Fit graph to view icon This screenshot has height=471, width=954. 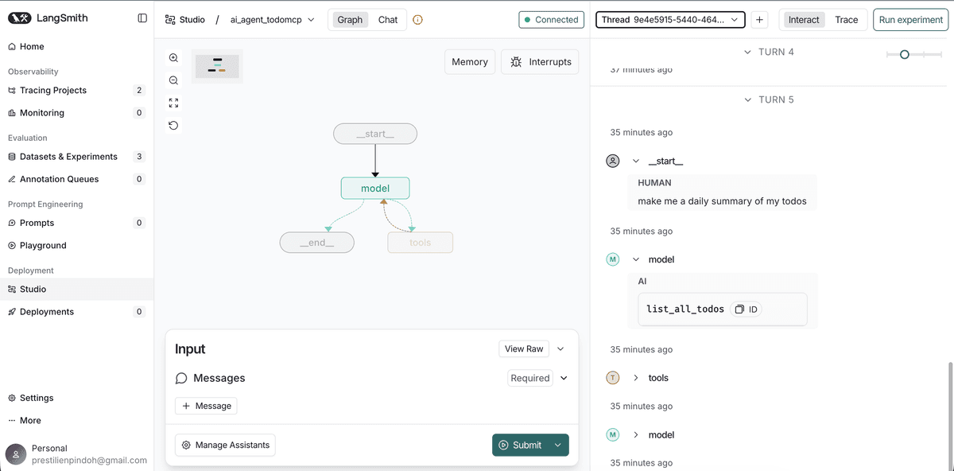(x=173, y=103)
